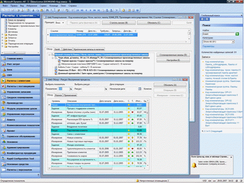Expand Запросы folder

coord(2,38)
